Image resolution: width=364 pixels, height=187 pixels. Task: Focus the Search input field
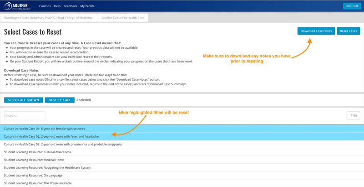click(25, 116)
